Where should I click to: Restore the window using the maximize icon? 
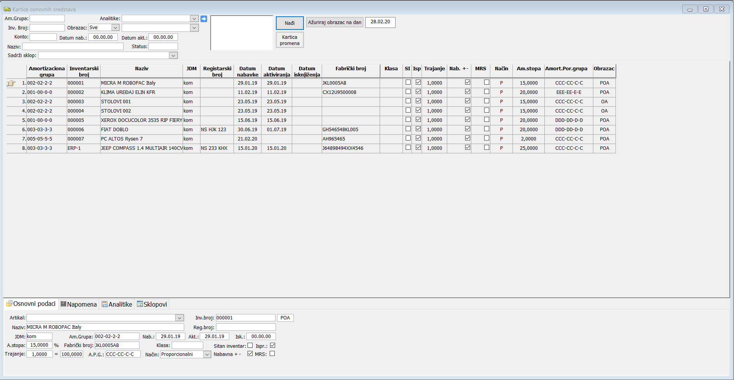[706, 9]
